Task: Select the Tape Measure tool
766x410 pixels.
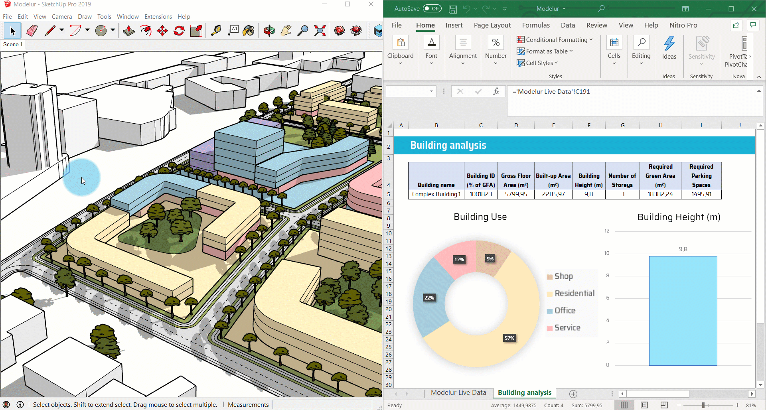Action: point(216,30)
